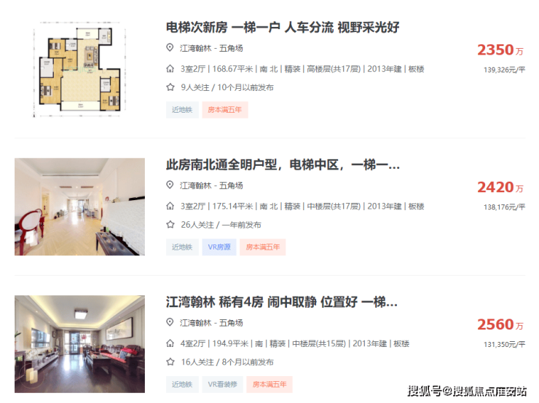The width and height of the screenshot is (539, 403).
Task: Click location pin icon of first listing
Action: tap(170, 47)
